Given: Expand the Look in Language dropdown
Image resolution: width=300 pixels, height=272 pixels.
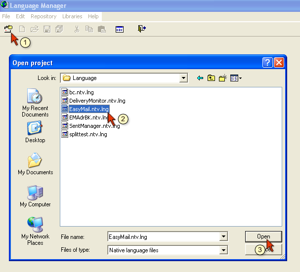Looking at the screenshot, I should (183, 78).
